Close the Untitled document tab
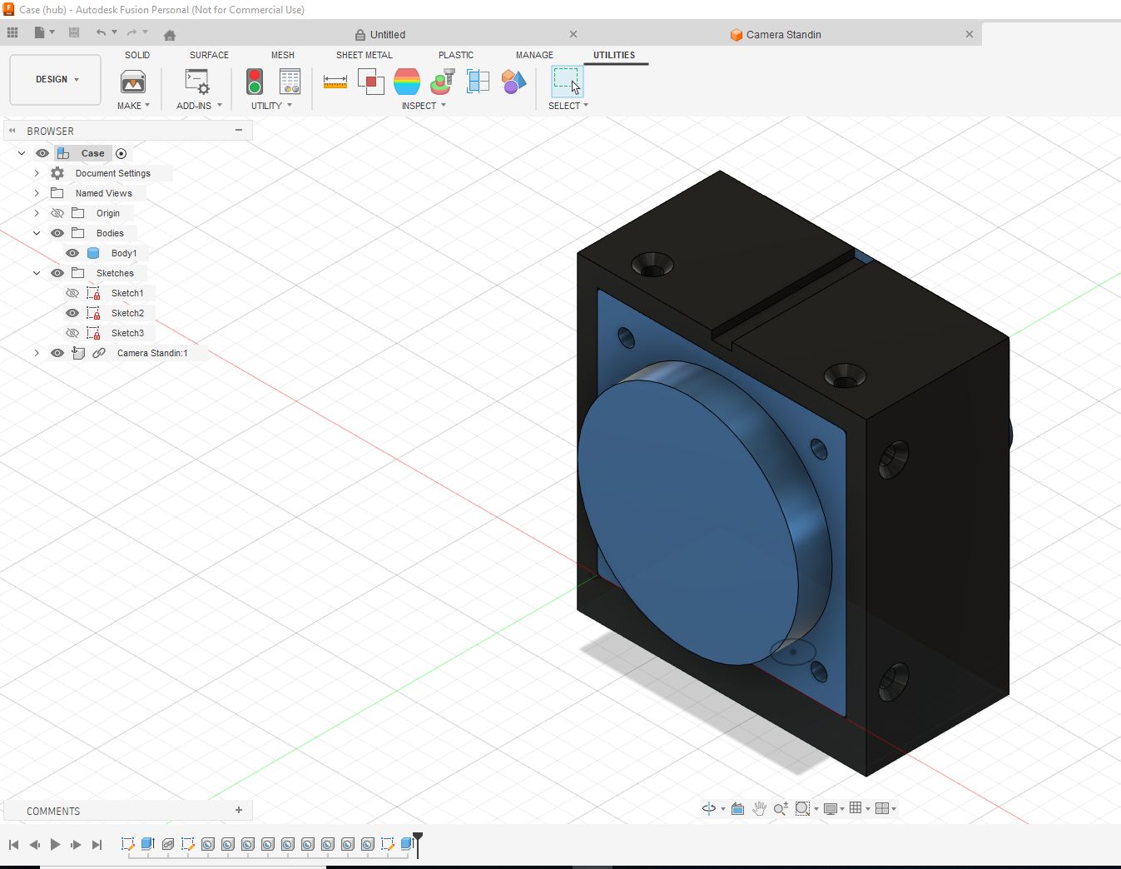 tap(573, 34)
